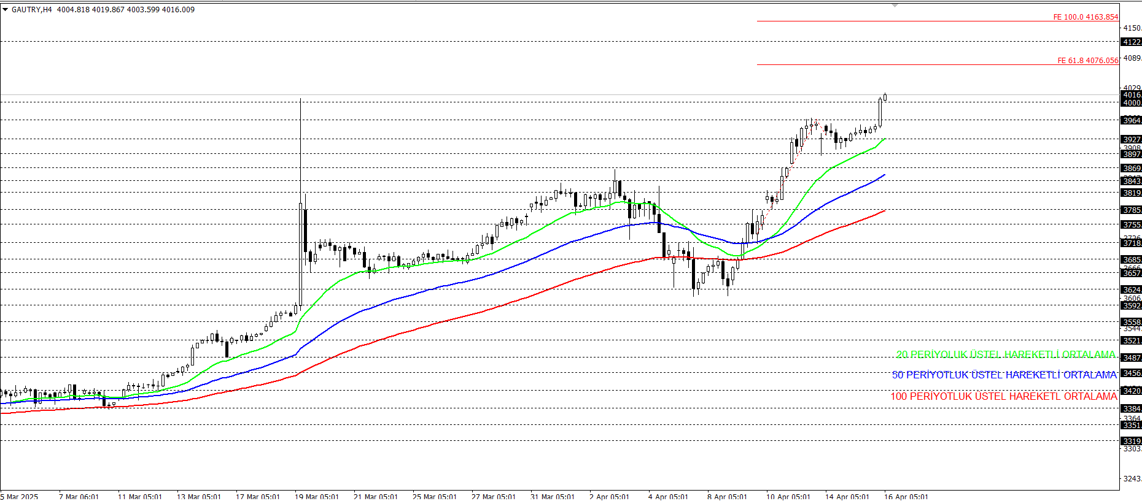Click the 13 Mar 05:01 time label
This screenshot has width=1142, height=501.
click(x=199, y=497)
